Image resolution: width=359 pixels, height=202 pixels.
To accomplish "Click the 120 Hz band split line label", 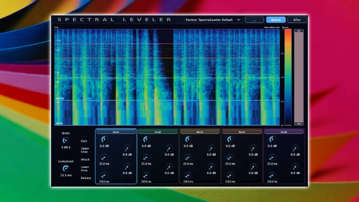I will (x=60, y=98).
